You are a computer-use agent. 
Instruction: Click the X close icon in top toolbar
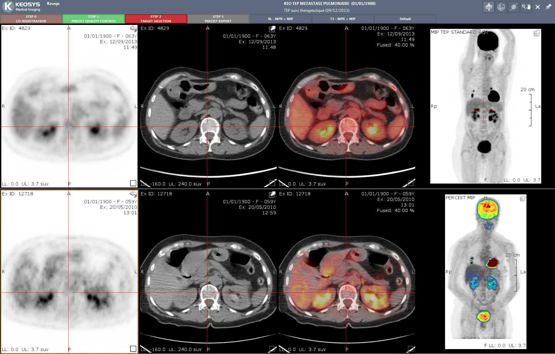[x=538, y=7]
